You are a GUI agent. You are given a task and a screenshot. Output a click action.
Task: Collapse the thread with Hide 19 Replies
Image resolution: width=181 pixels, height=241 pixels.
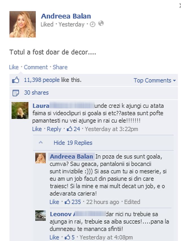(x=73, y=143)
